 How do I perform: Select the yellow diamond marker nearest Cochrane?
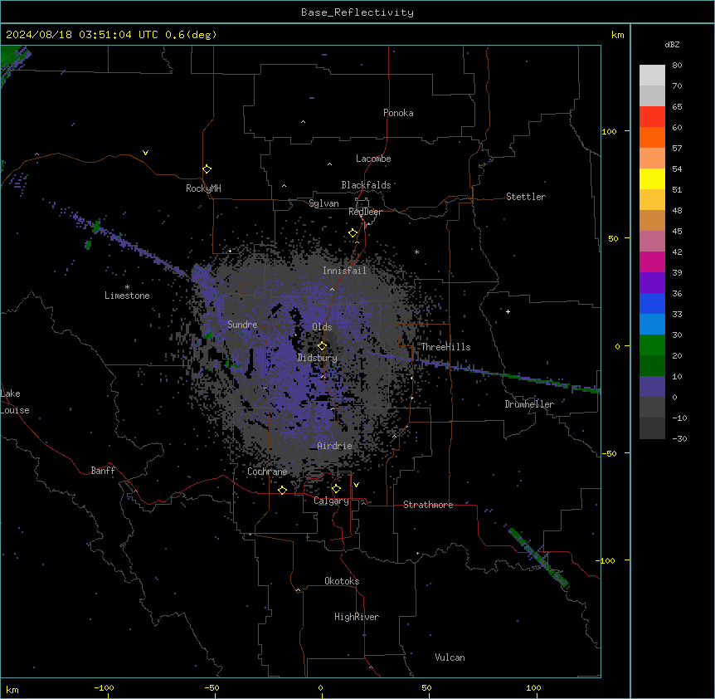point(282,490)
